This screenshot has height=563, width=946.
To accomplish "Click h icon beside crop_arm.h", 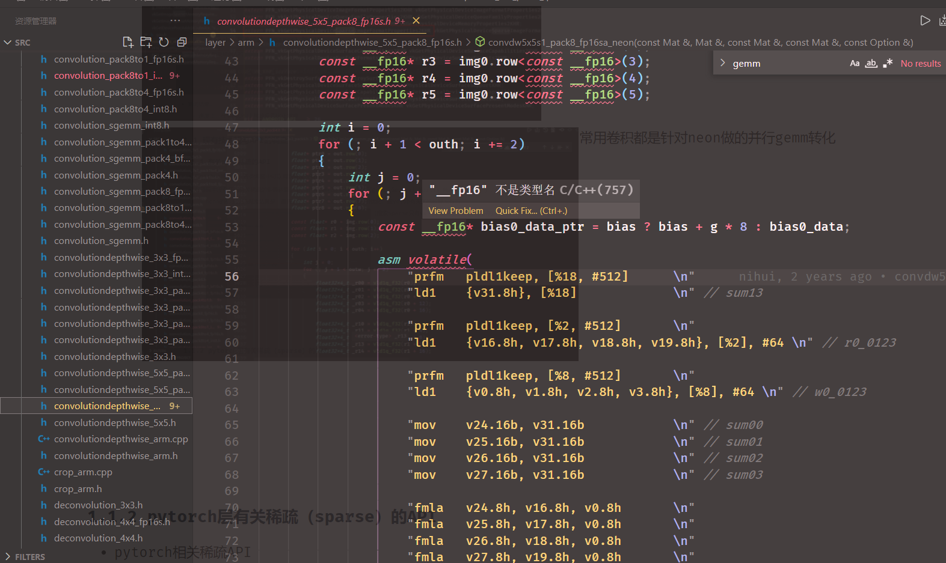I will coord(43,488).
